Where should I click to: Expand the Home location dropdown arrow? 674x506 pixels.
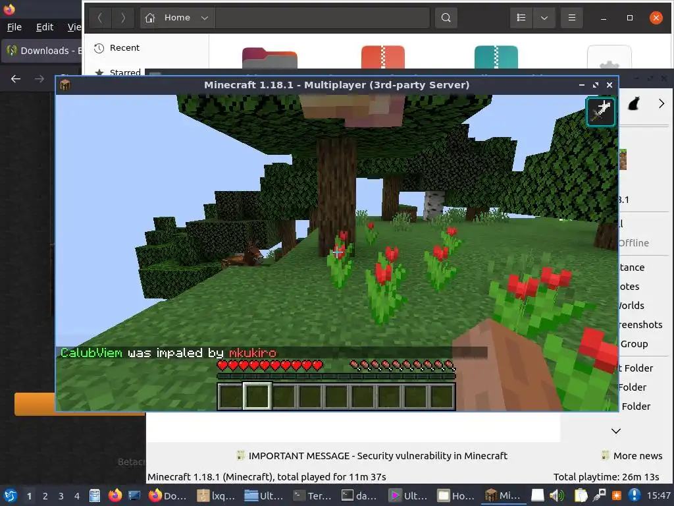point(205,18)
